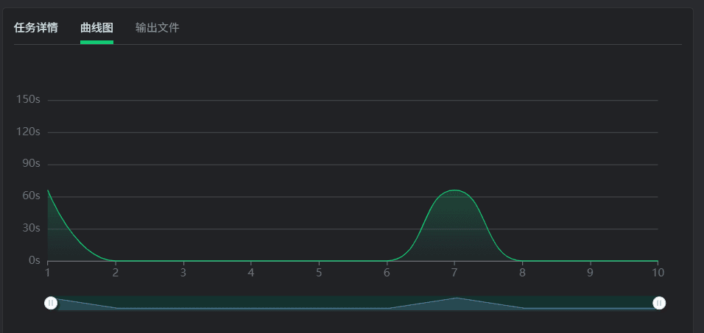The width and height of the screenshot is (704, 333).
Task: Click x-axis label 7
Action: click(454, 273)
